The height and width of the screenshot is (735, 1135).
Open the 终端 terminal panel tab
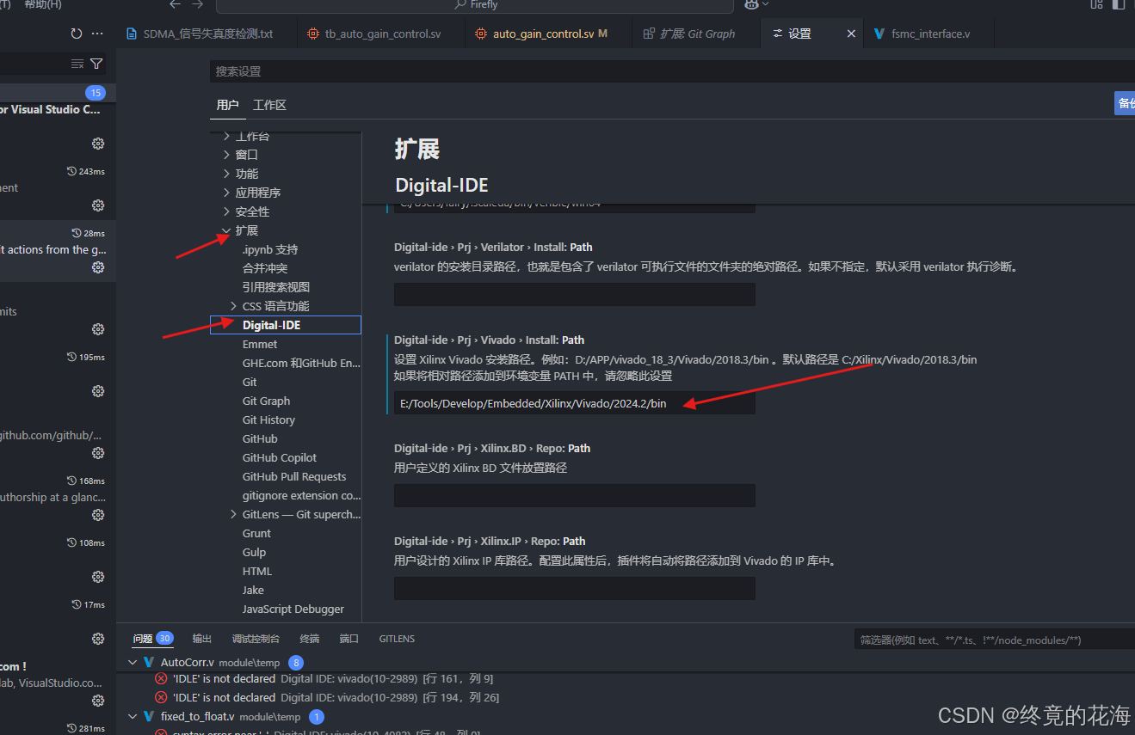coord(310,639)
